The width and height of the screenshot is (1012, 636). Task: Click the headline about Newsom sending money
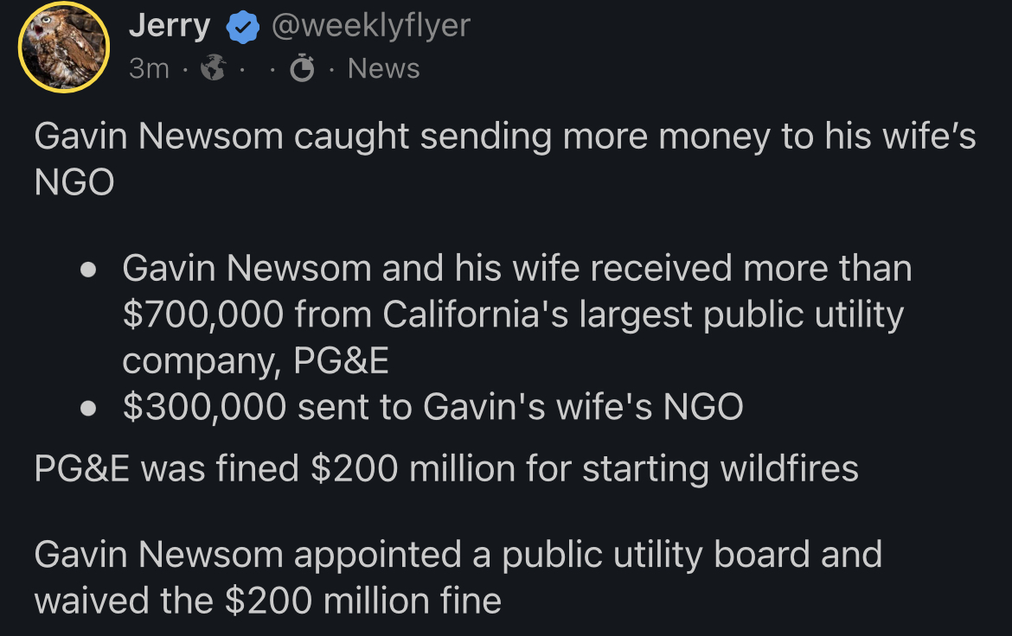point(504,137)
